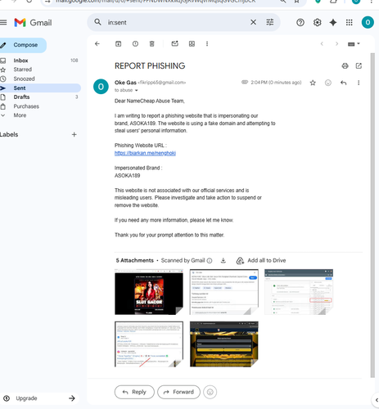
Task: Add an emoji reaction in message header
Action: [328, 83]
